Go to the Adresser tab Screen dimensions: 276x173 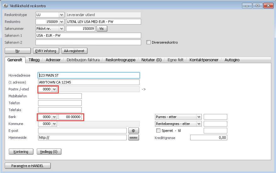click(x=53, y=60)
